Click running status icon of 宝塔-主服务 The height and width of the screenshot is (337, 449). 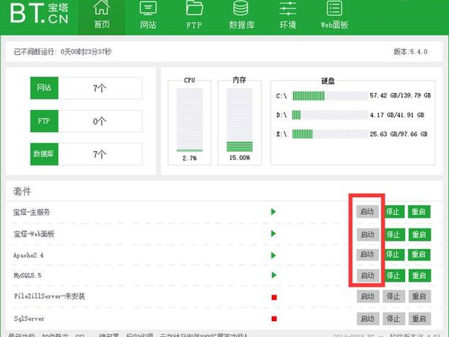pos(273,212)
